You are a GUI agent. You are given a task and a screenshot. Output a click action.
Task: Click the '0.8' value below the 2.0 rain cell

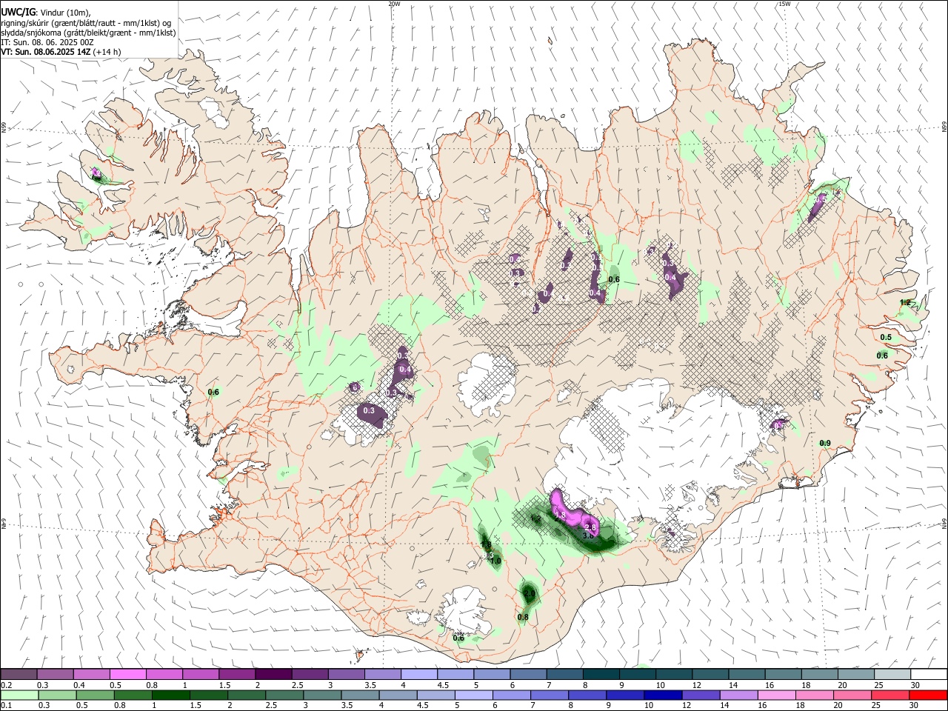[x=523, y=617]
